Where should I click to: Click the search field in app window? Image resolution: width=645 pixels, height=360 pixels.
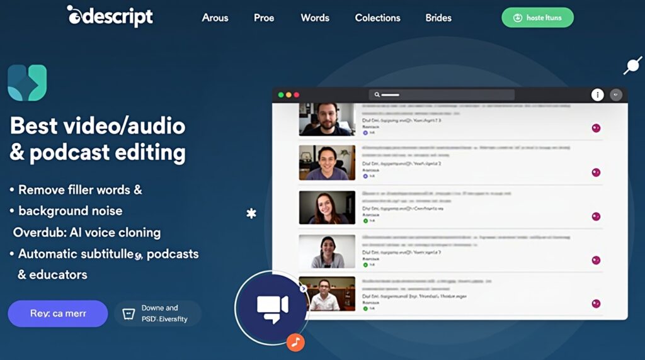[442, 94]
